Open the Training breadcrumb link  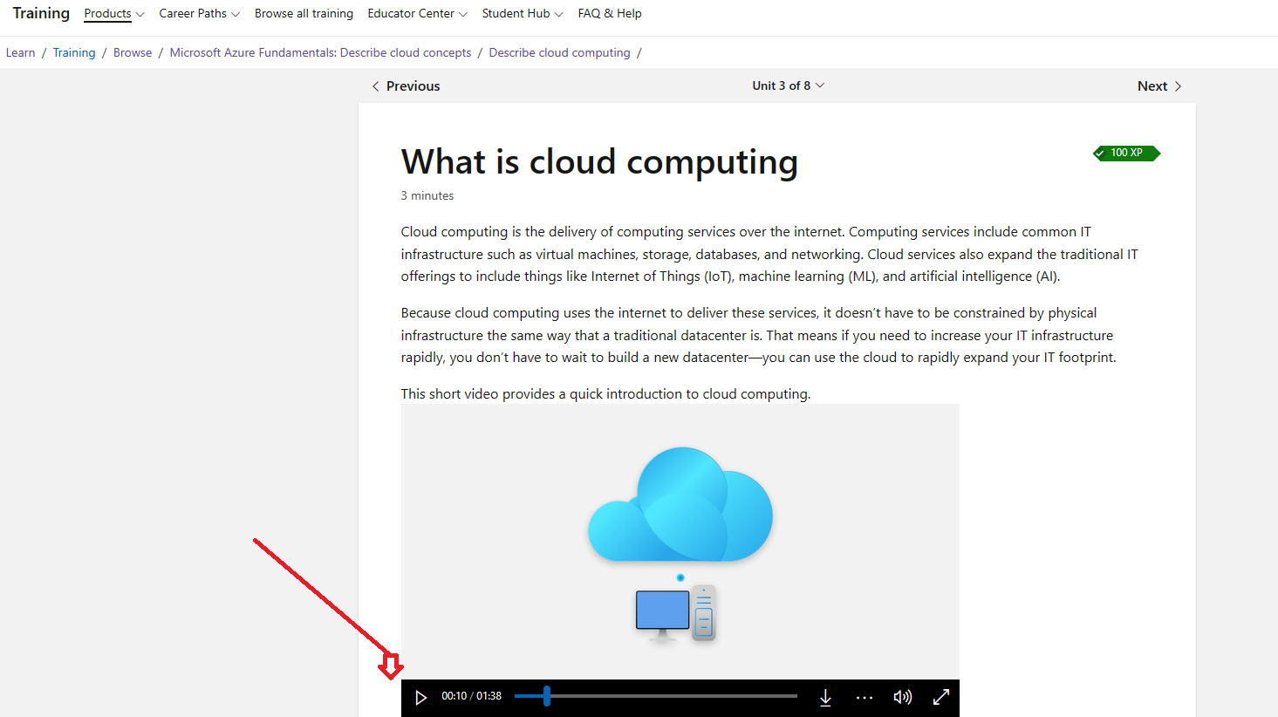tap(74, 53)
